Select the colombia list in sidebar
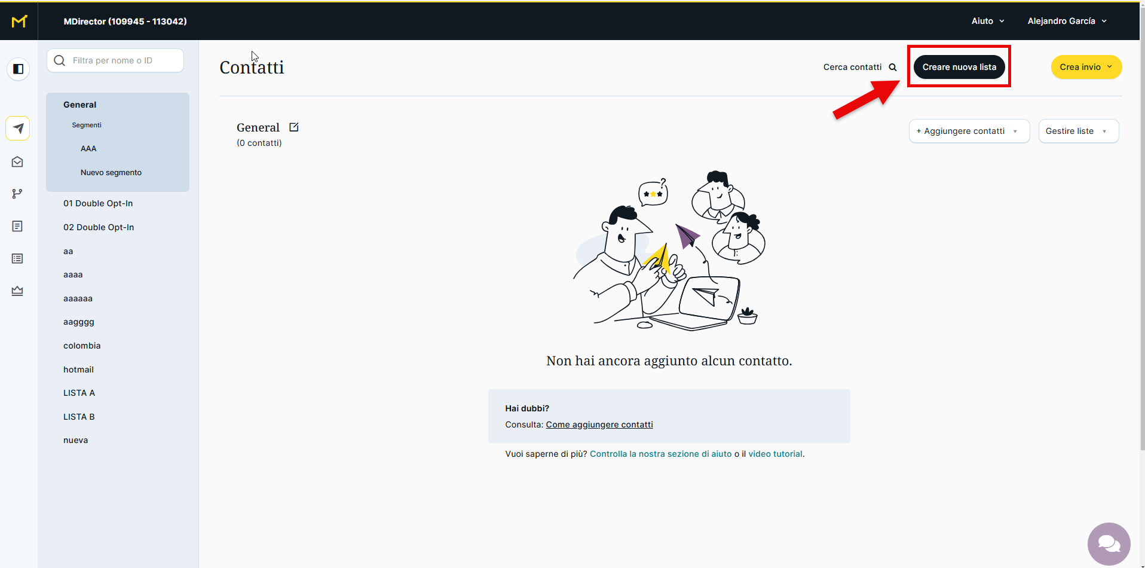 coord(82,346)
